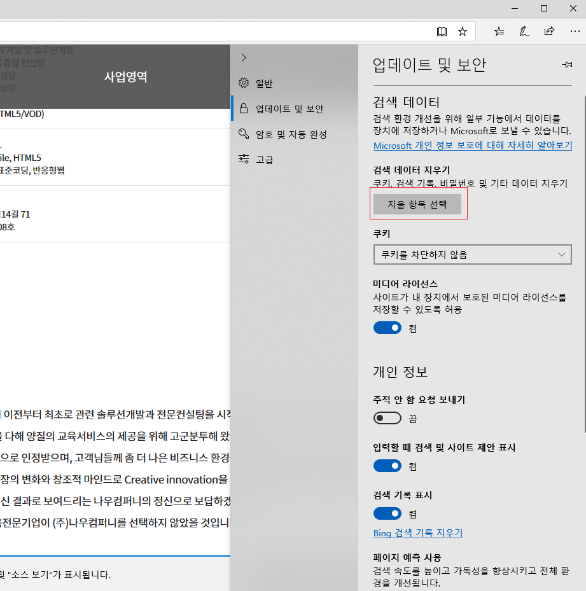Select the 고급 settings section

point(264,160)
